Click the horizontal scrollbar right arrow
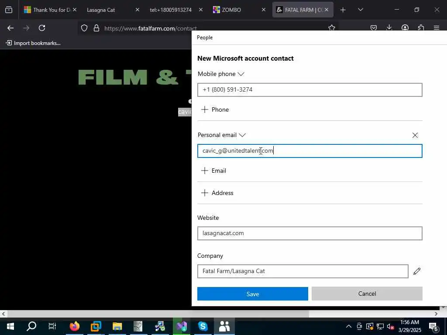Screen dimensions: 447x335 click(x=436, y=314)
